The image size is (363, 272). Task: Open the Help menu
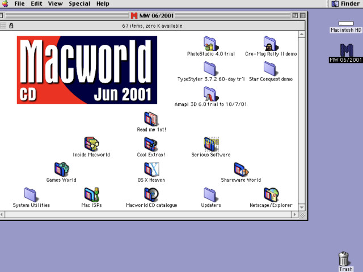[103, 4]
